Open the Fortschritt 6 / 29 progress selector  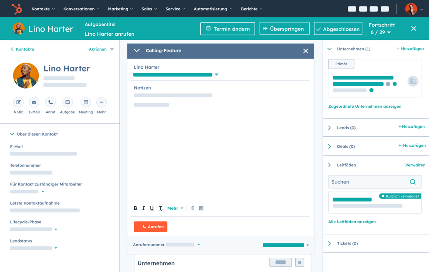pos(381,32)
